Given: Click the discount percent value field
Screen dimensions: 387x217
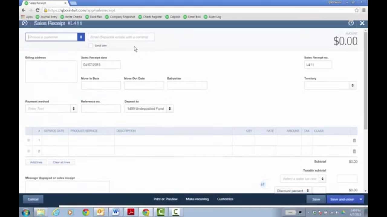Looking at the screenshot, I should (x=319, y=190).
